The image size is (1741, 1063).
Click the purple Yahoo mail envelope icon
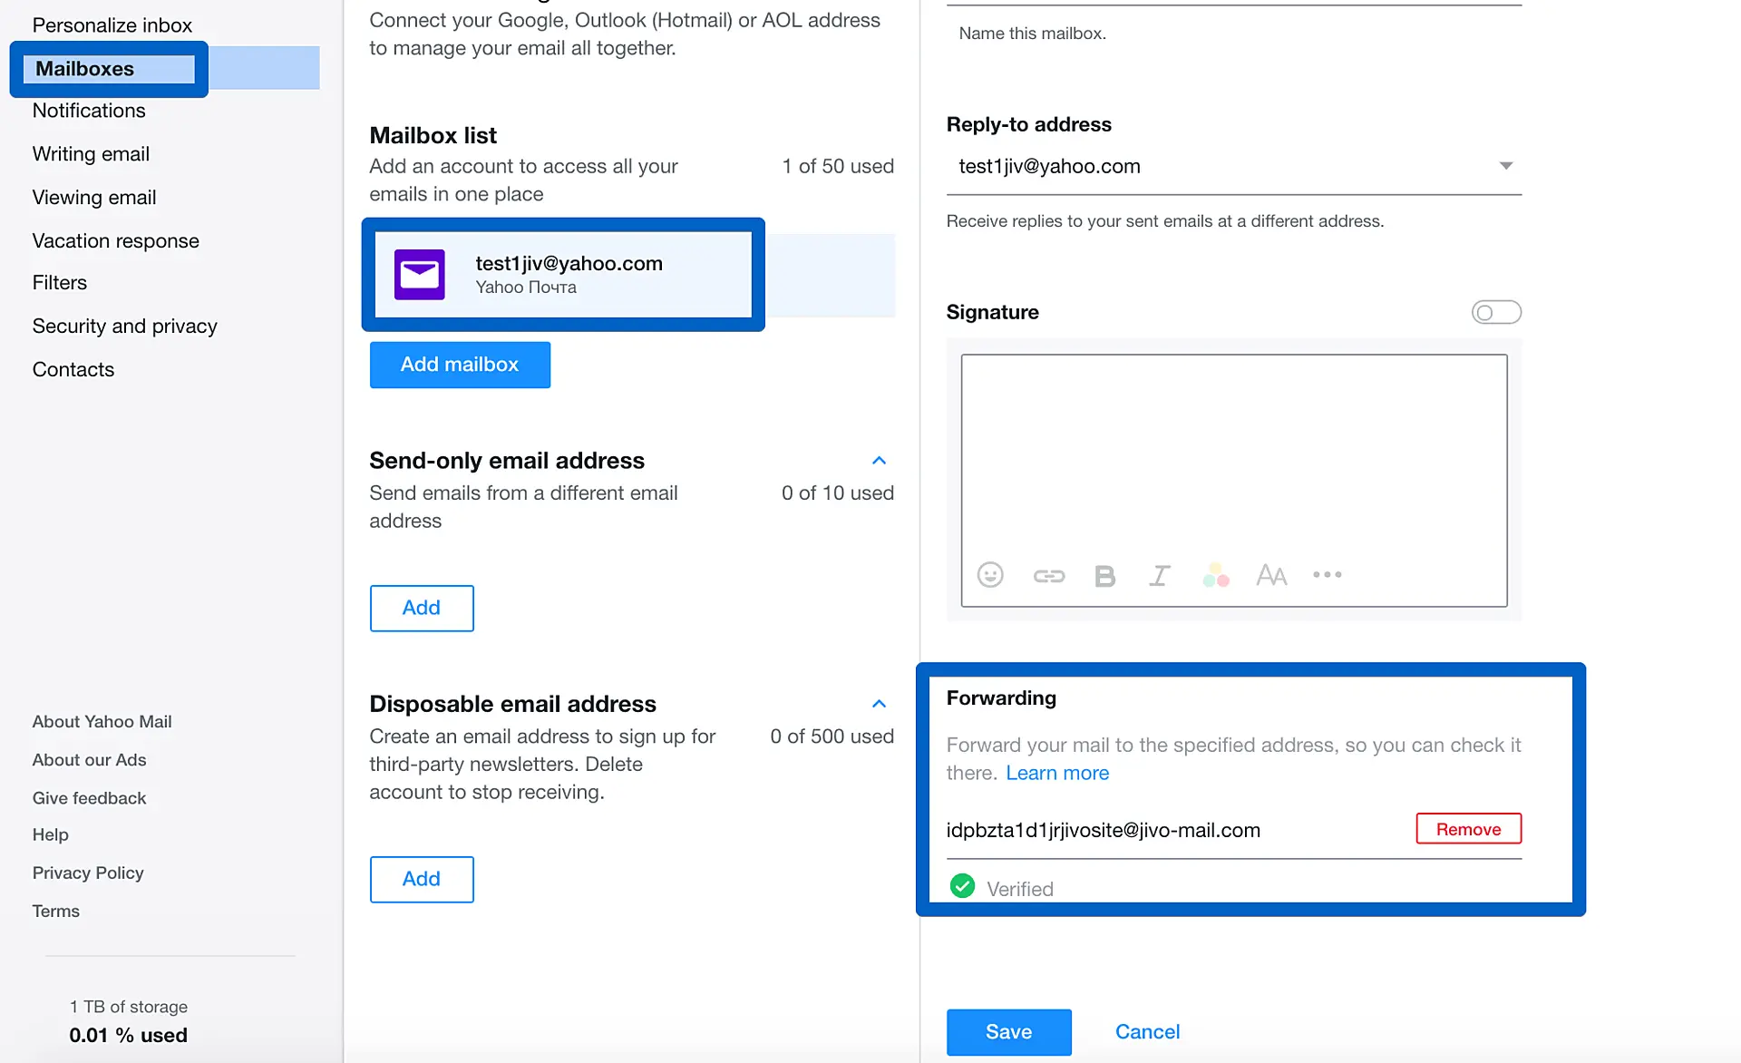pos(420,274)
